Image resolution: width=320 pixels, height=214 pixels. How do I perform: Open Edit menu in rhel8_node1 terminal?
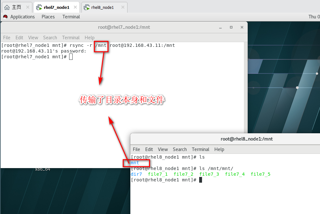[149, 149]
